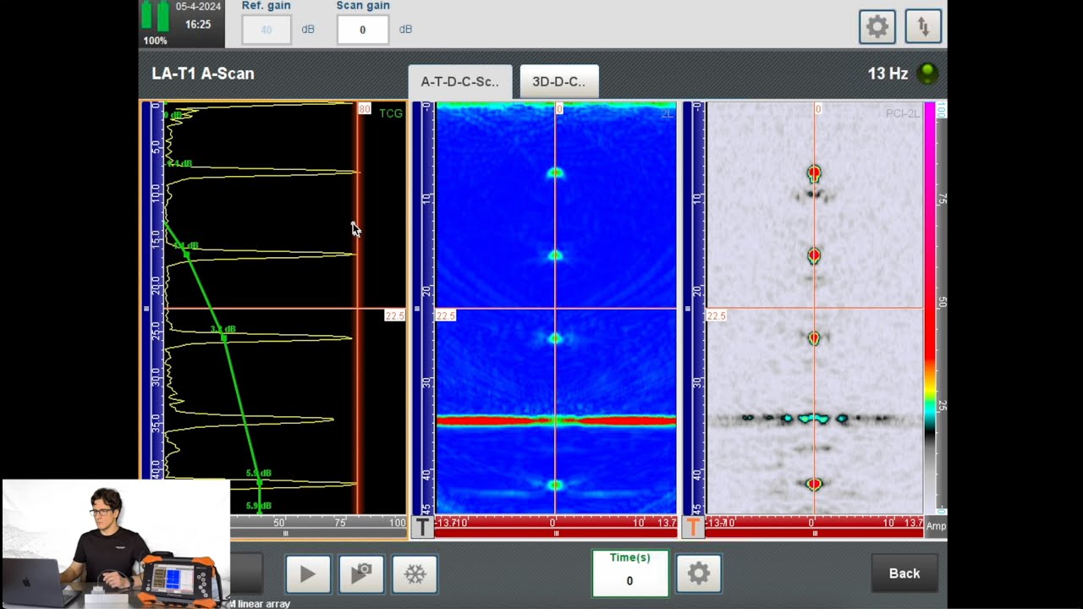Freeze the display with snowflake button
This screenshot has width=1083, height=609.
pos(415,574)
